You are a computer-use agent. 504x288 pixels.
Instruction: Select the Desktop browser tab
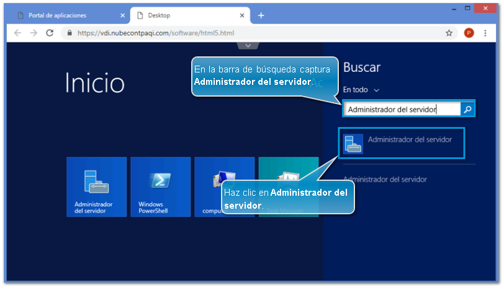[190, 15]
